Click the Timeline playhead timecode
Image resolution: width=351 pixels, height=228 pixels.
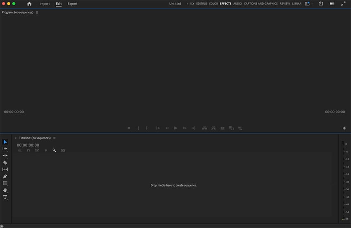pos(28,145)
